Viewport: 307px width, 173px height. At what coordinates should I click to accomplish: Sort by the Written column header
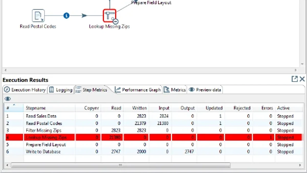tap(136, 108)
